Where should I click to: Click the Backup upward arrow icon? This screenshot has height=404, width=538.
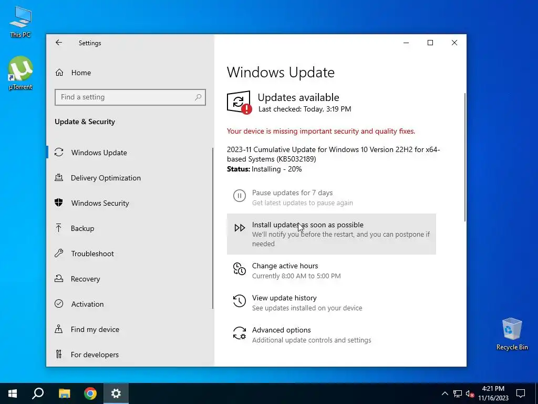pyautogui.click(x=59, y=228)
